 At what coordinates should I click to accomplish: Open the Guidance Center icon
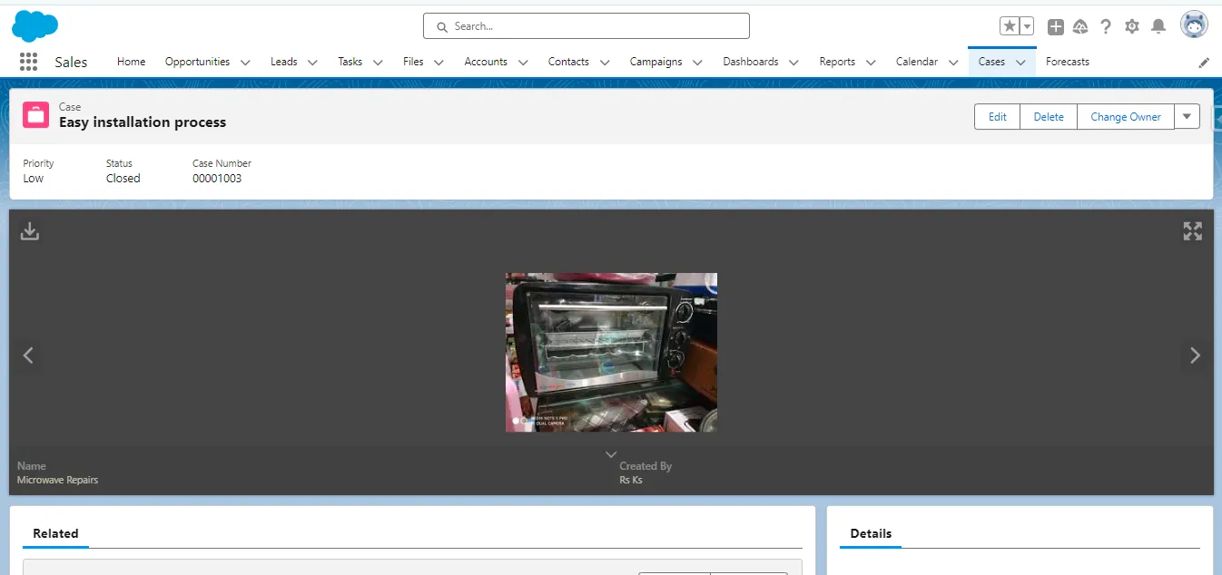coord(1080,26)
